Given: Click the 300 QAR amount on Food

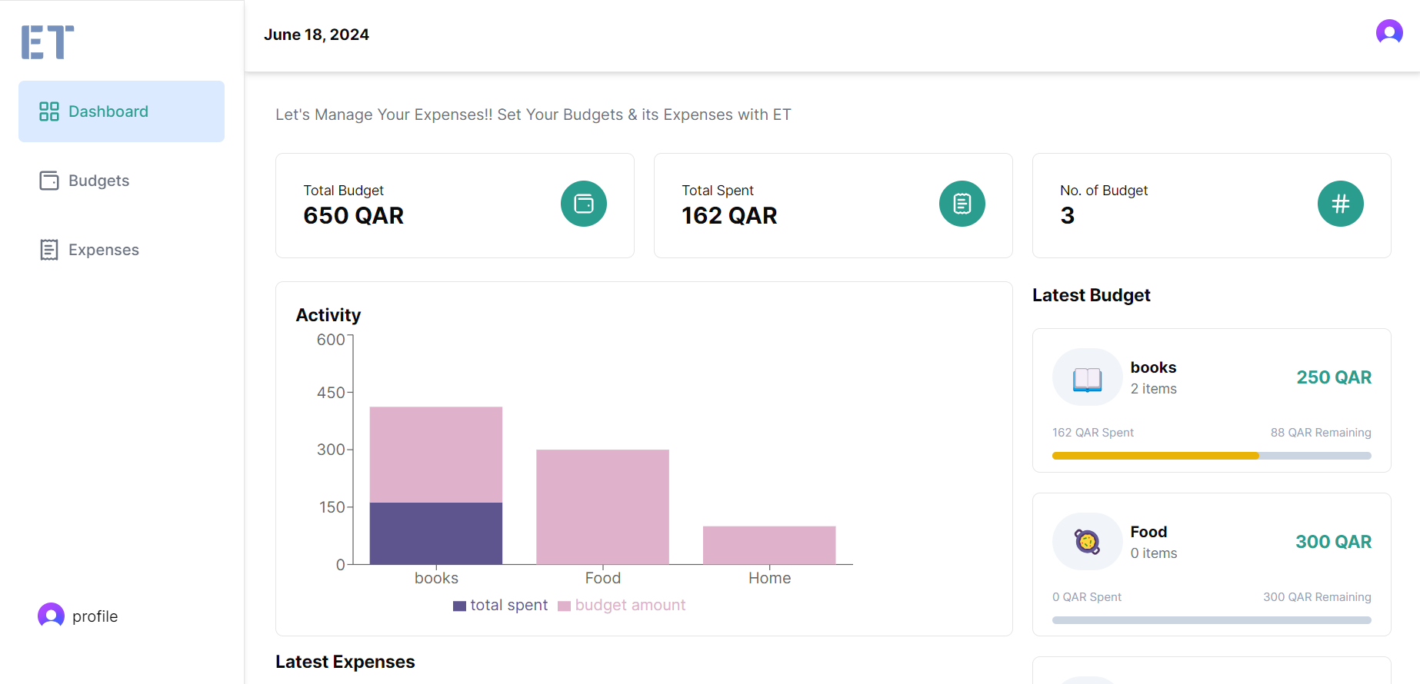Looking at the screenshot, I should point(1333,542).
